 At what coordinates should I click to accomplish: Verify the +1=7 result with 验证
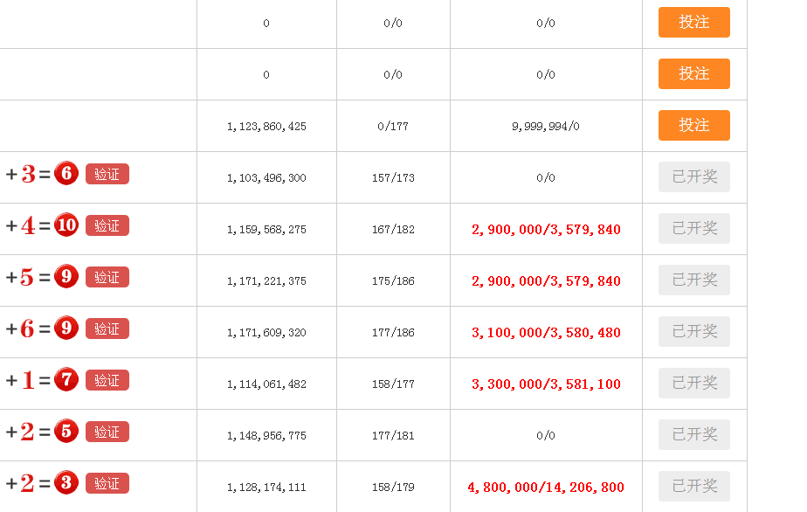click(107, 380)
